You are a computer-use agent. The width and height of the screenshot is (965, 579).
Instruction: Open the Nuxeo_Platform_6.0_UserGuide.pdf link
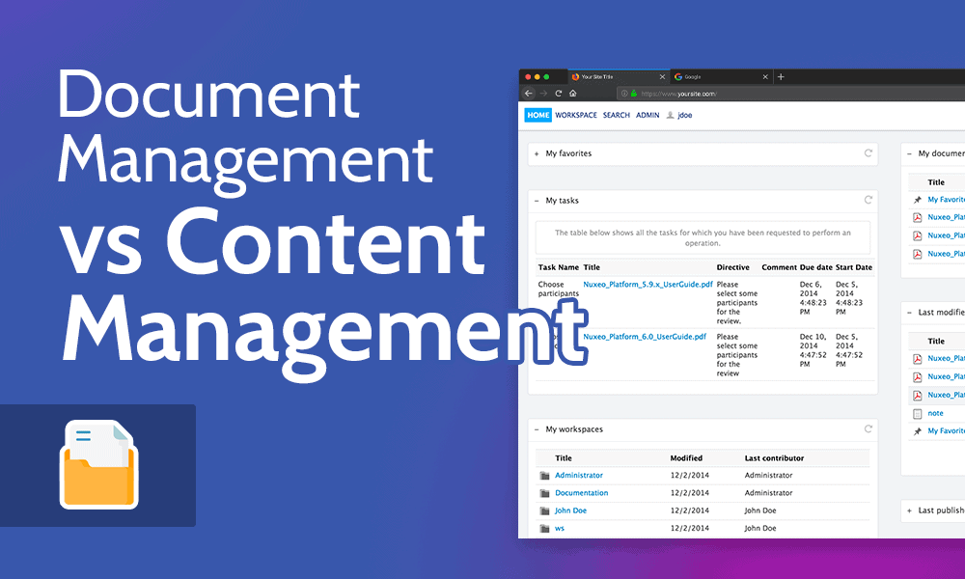click(x=645, y=336)
